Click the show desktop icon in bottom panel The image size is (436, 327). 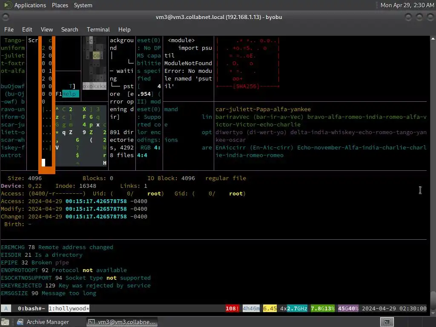(5, 322)
